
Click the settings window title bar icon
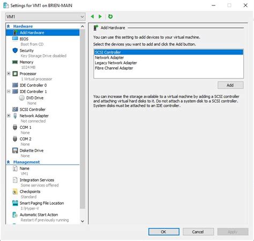click(x=6, y=5)
